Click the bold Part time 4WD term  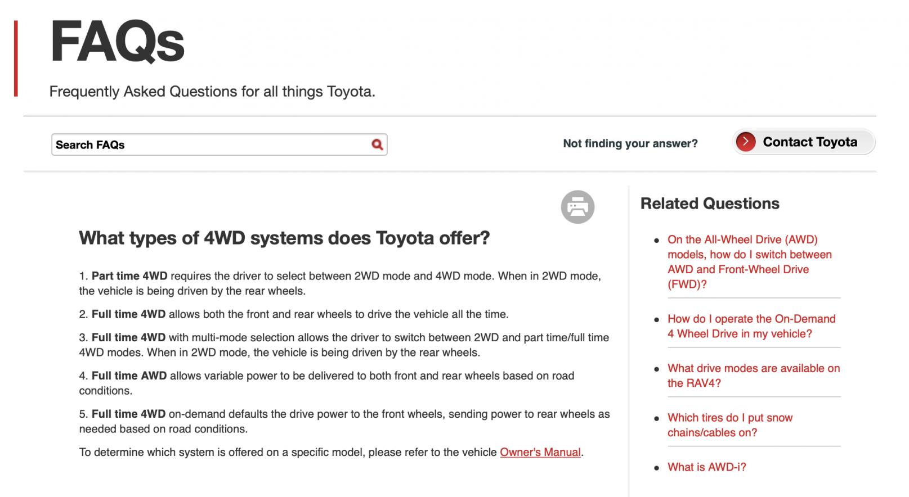[x=129, y=276]
